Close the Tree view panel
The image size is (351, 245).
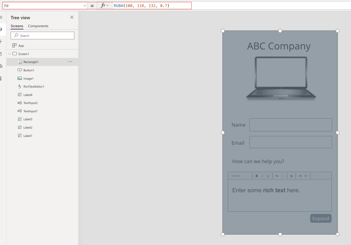72,17
